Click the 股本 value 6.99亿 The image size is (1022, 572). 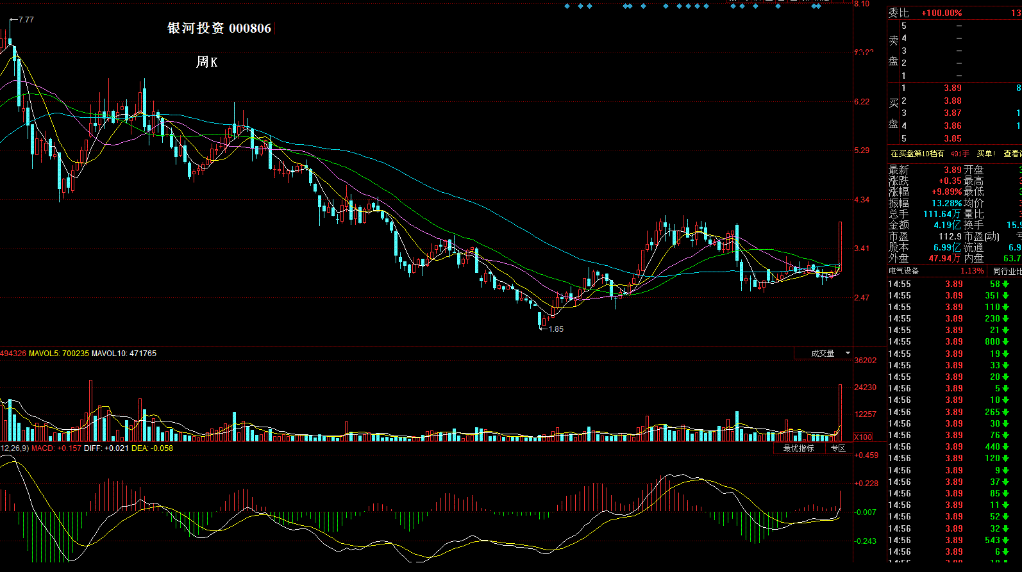(x=948, y=247)
